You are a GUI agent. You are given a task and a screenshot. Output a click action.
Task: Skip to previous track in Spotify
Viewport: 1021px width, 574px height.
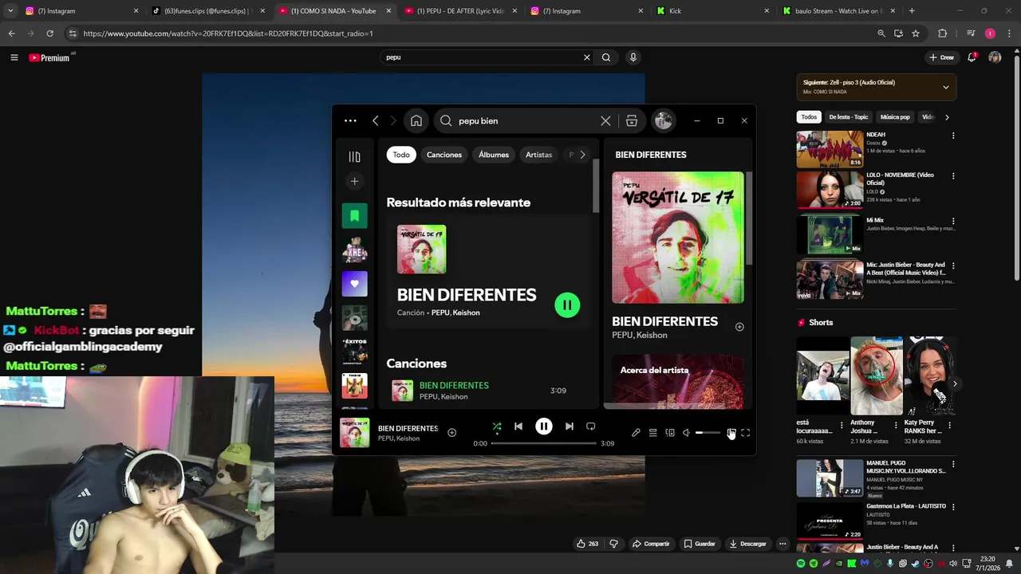[518, 427]
